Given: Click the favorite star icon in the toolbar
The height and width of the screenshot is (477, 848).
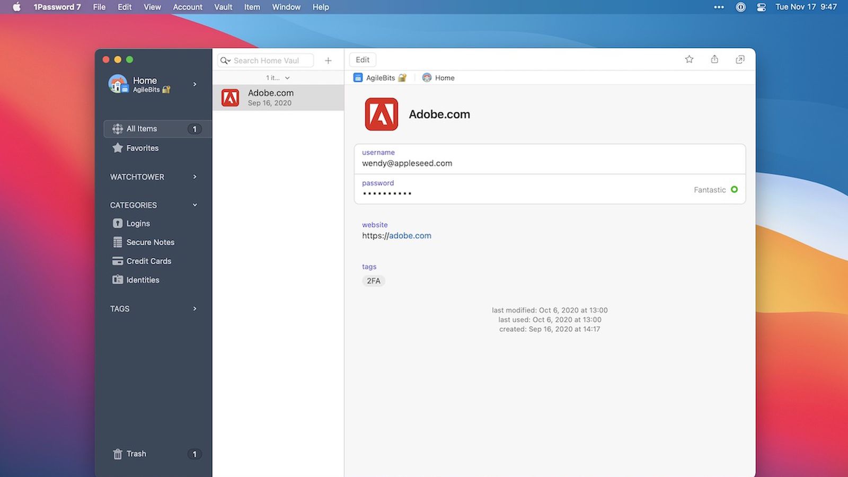Looking at the screenshot, I should pyautogui.click(x=689, y=59).
